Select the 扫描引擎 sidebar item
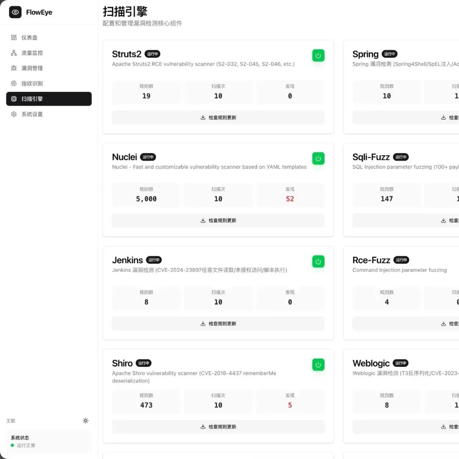Viewport: 459px width, 459px height. pos(48,99)
